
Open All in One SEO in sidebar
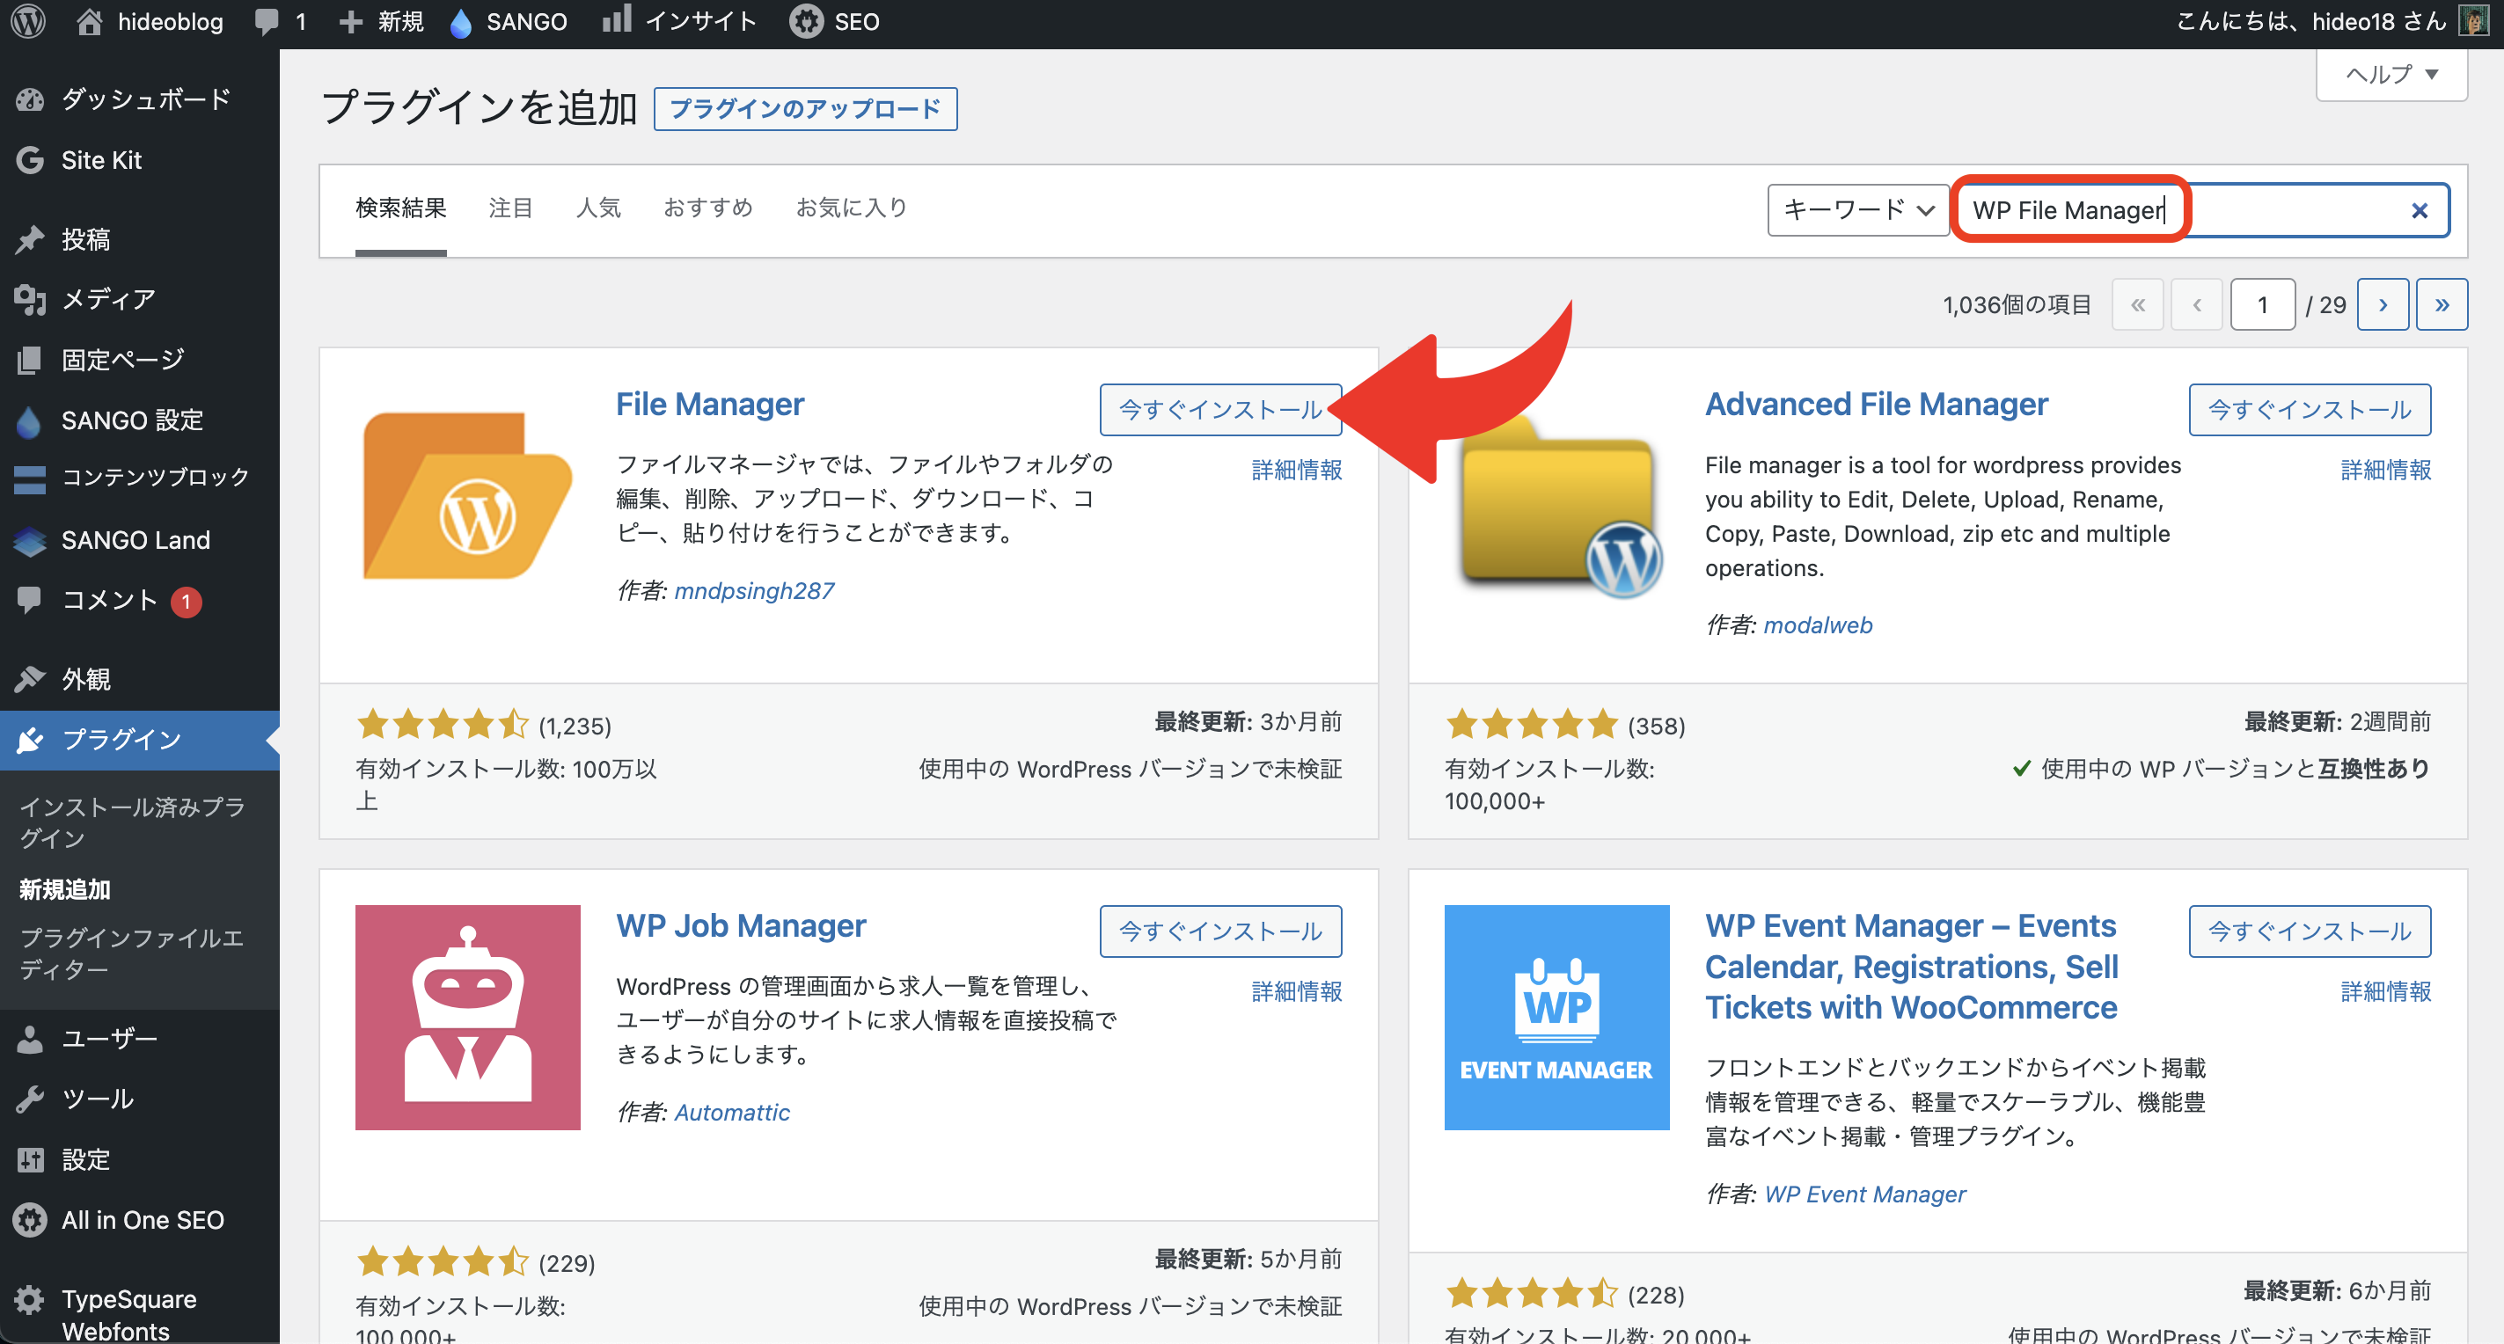140,1220
